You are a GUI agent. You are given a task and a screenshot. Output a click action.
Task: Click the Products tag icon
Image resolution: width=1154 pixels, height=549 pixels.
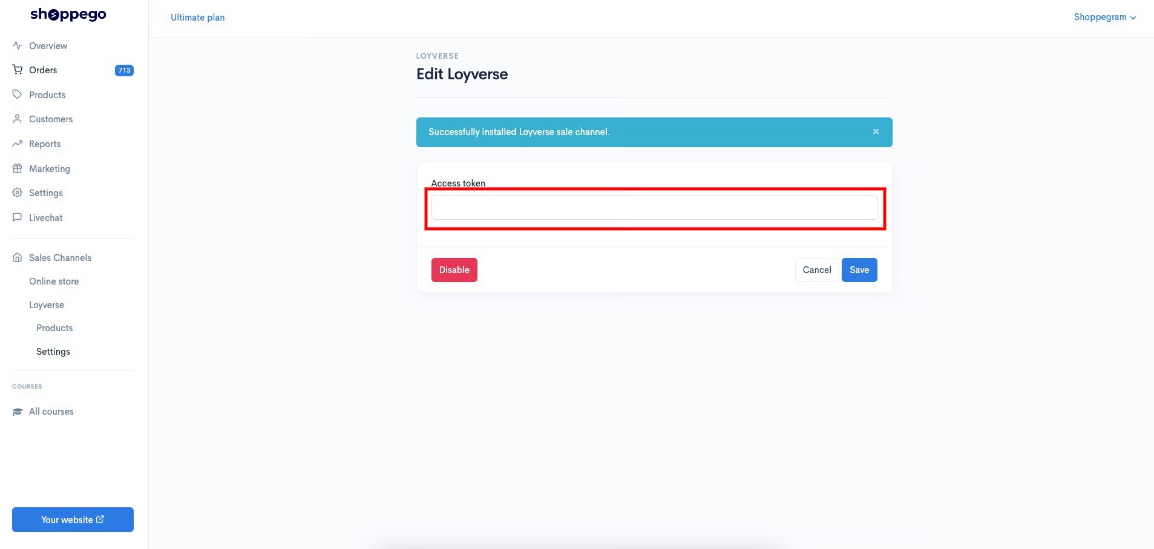pos(17,94)
